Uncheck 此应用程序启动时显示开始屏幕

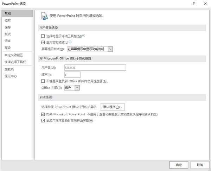(x=43, y=121)
